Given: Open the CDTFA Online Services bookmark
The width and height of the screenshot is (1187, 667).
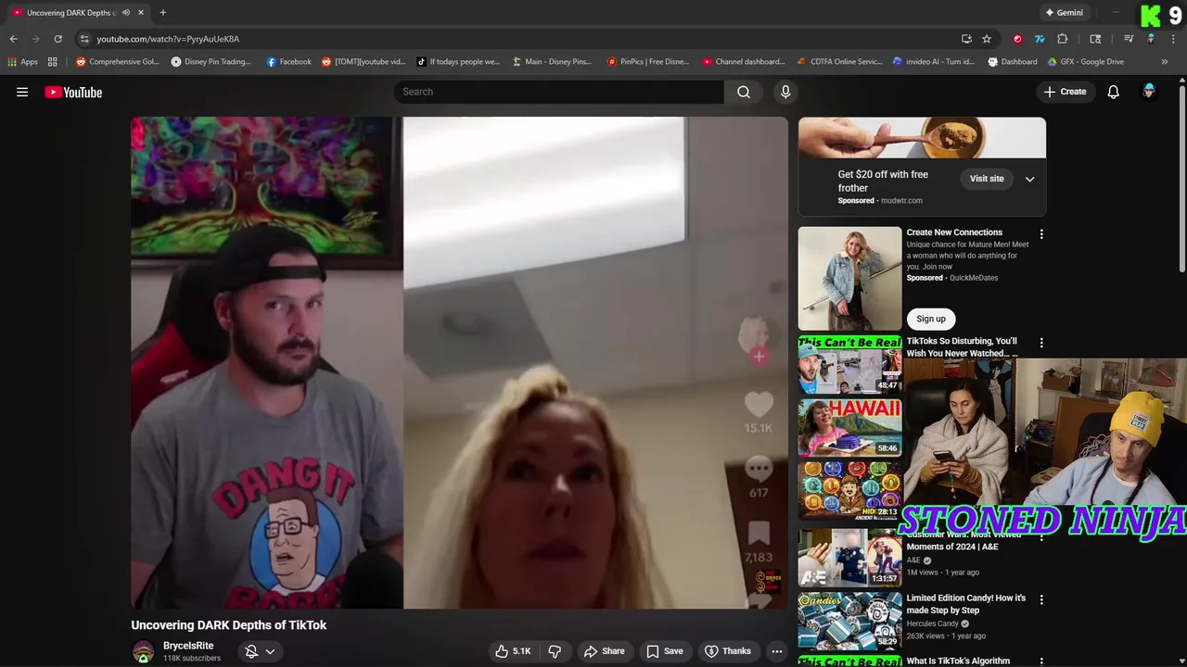Looking at the screenshot, I should click(840, 62).
